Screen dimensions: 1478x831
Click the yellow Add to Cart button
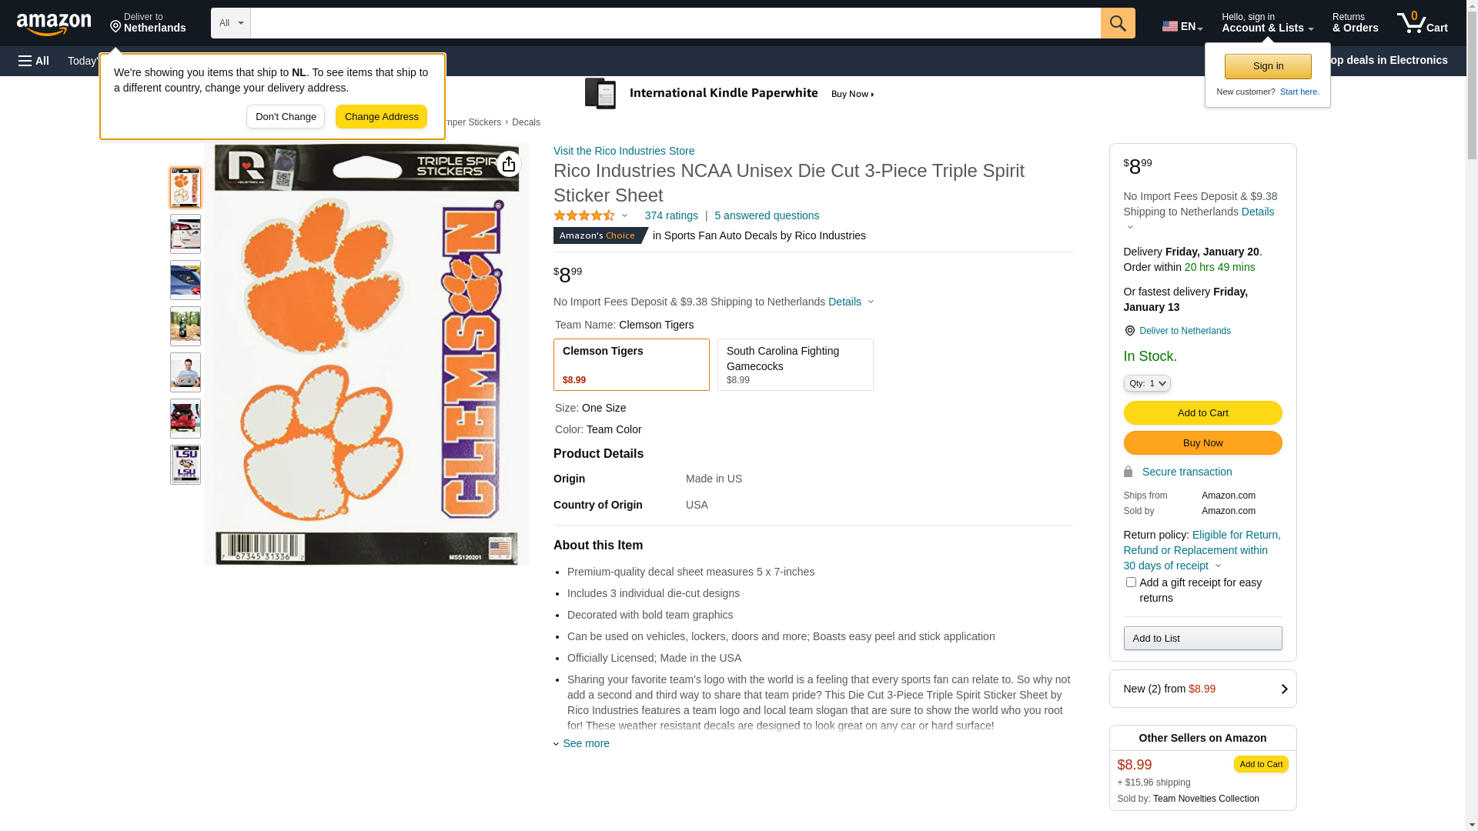pos(1202,413)
